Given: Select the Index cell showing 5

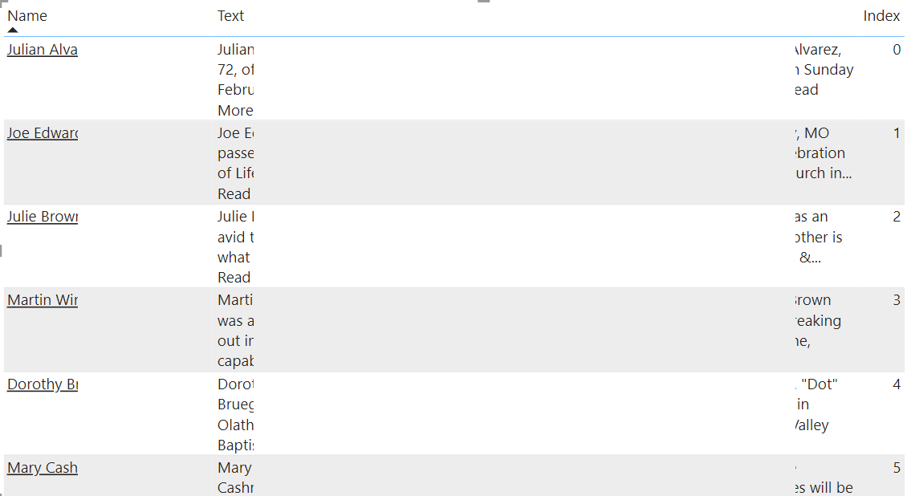Looking at the screenshot, I should (897, 467).
